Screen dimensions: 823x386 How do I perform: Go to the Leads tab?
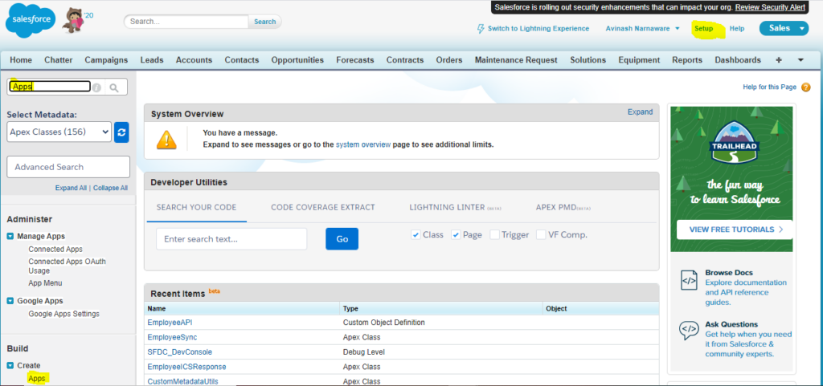pos(152,60)
